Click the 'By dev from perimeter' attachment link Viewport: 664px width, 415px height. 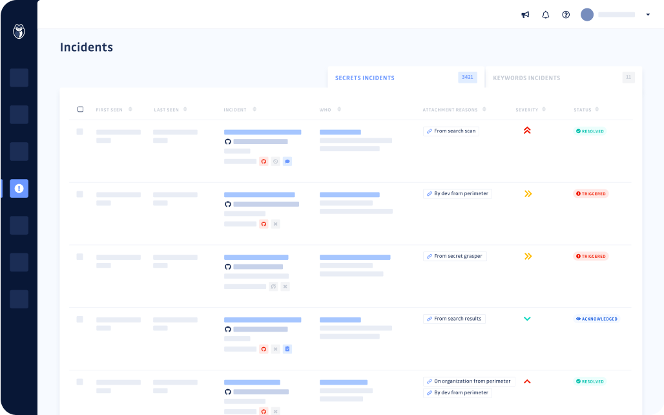[457, 193]
